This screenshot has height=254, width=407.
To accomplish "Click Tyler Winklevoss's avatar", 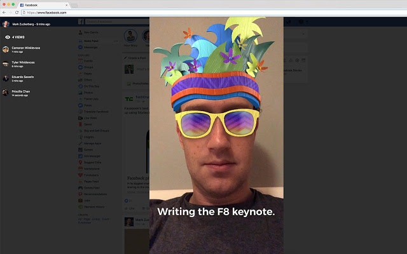I will [x=6, y=64].
